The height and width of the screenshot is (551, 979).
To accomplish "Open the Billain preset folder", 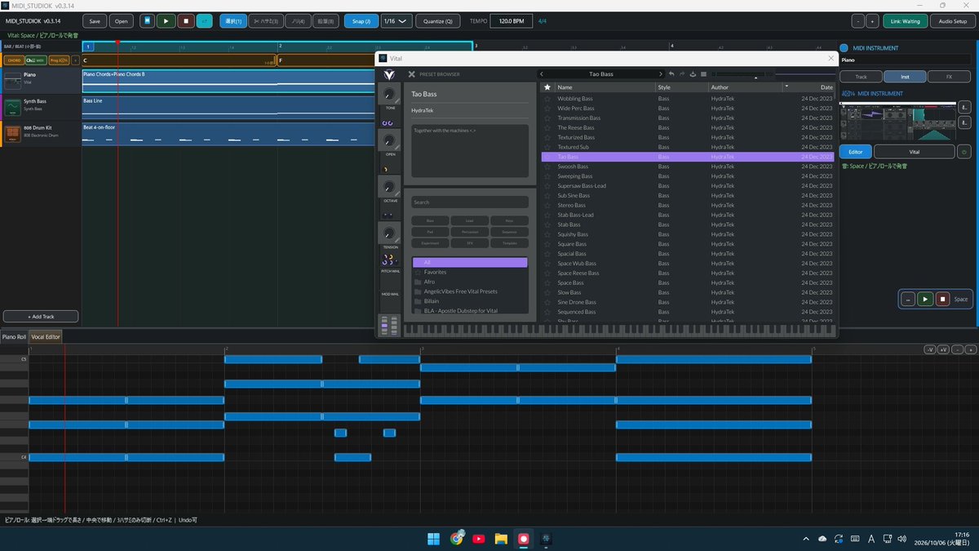I will click(470, 301).
